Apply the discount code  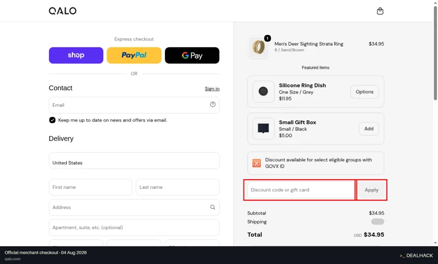pyautogui.click(x=371, y=190)
